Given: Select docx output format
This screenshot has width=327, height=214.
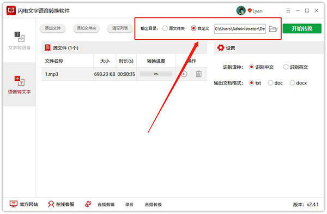Looking at the screenshot, I should (x=292, y=83).
